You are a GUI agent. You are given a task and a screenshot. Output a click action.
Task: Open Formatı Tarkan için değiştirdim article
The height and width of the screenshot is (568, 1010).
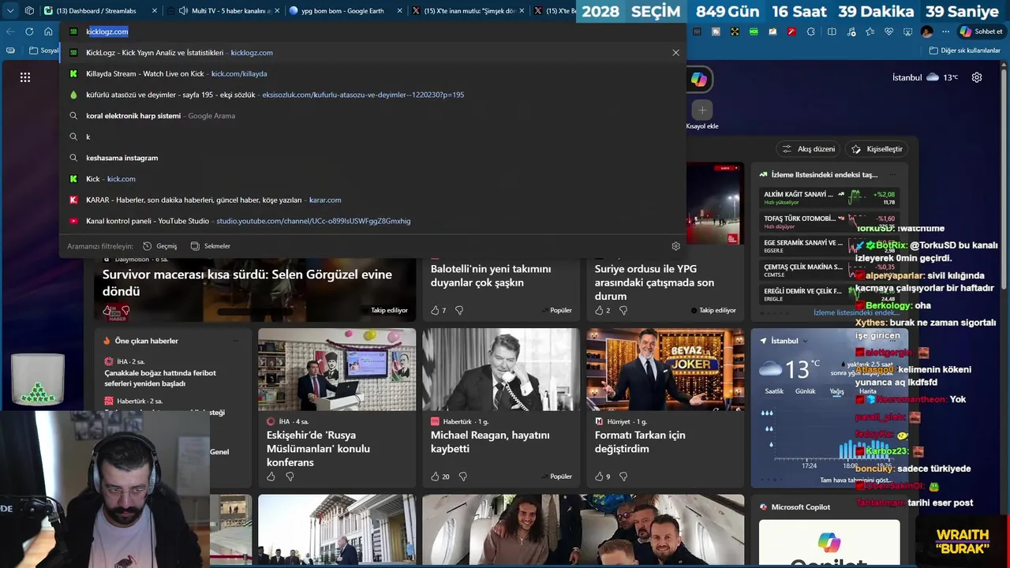coord(640,442)
